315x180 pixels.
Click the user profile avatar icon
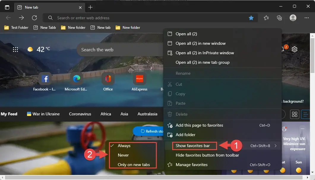293,18
